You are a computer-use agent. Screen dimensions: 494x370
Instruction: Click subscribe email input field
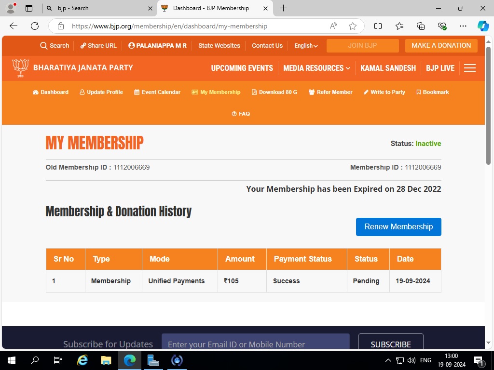(x=256, y=342)
